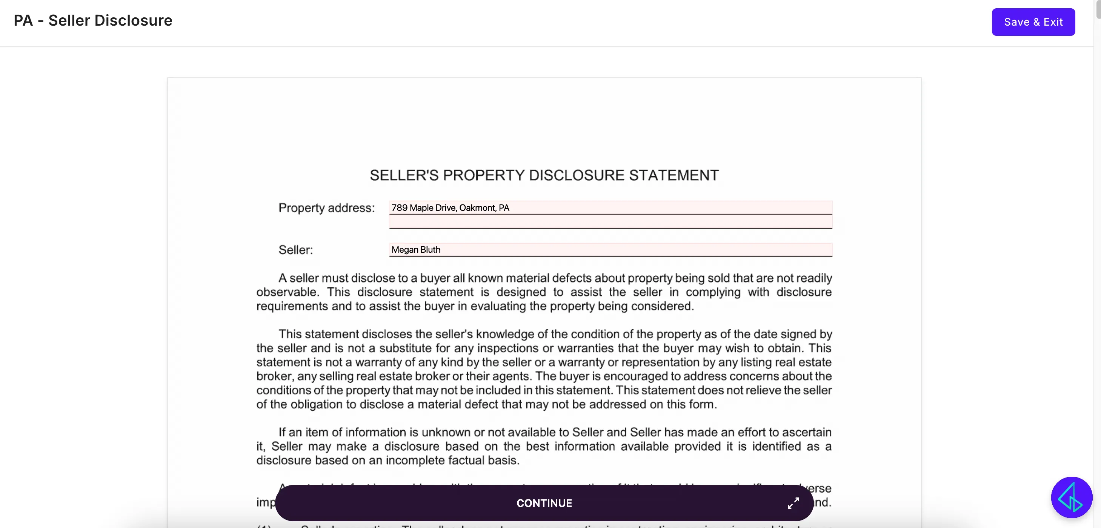Click paragraph beginning 'A seller must disclose'

(544, 292)
